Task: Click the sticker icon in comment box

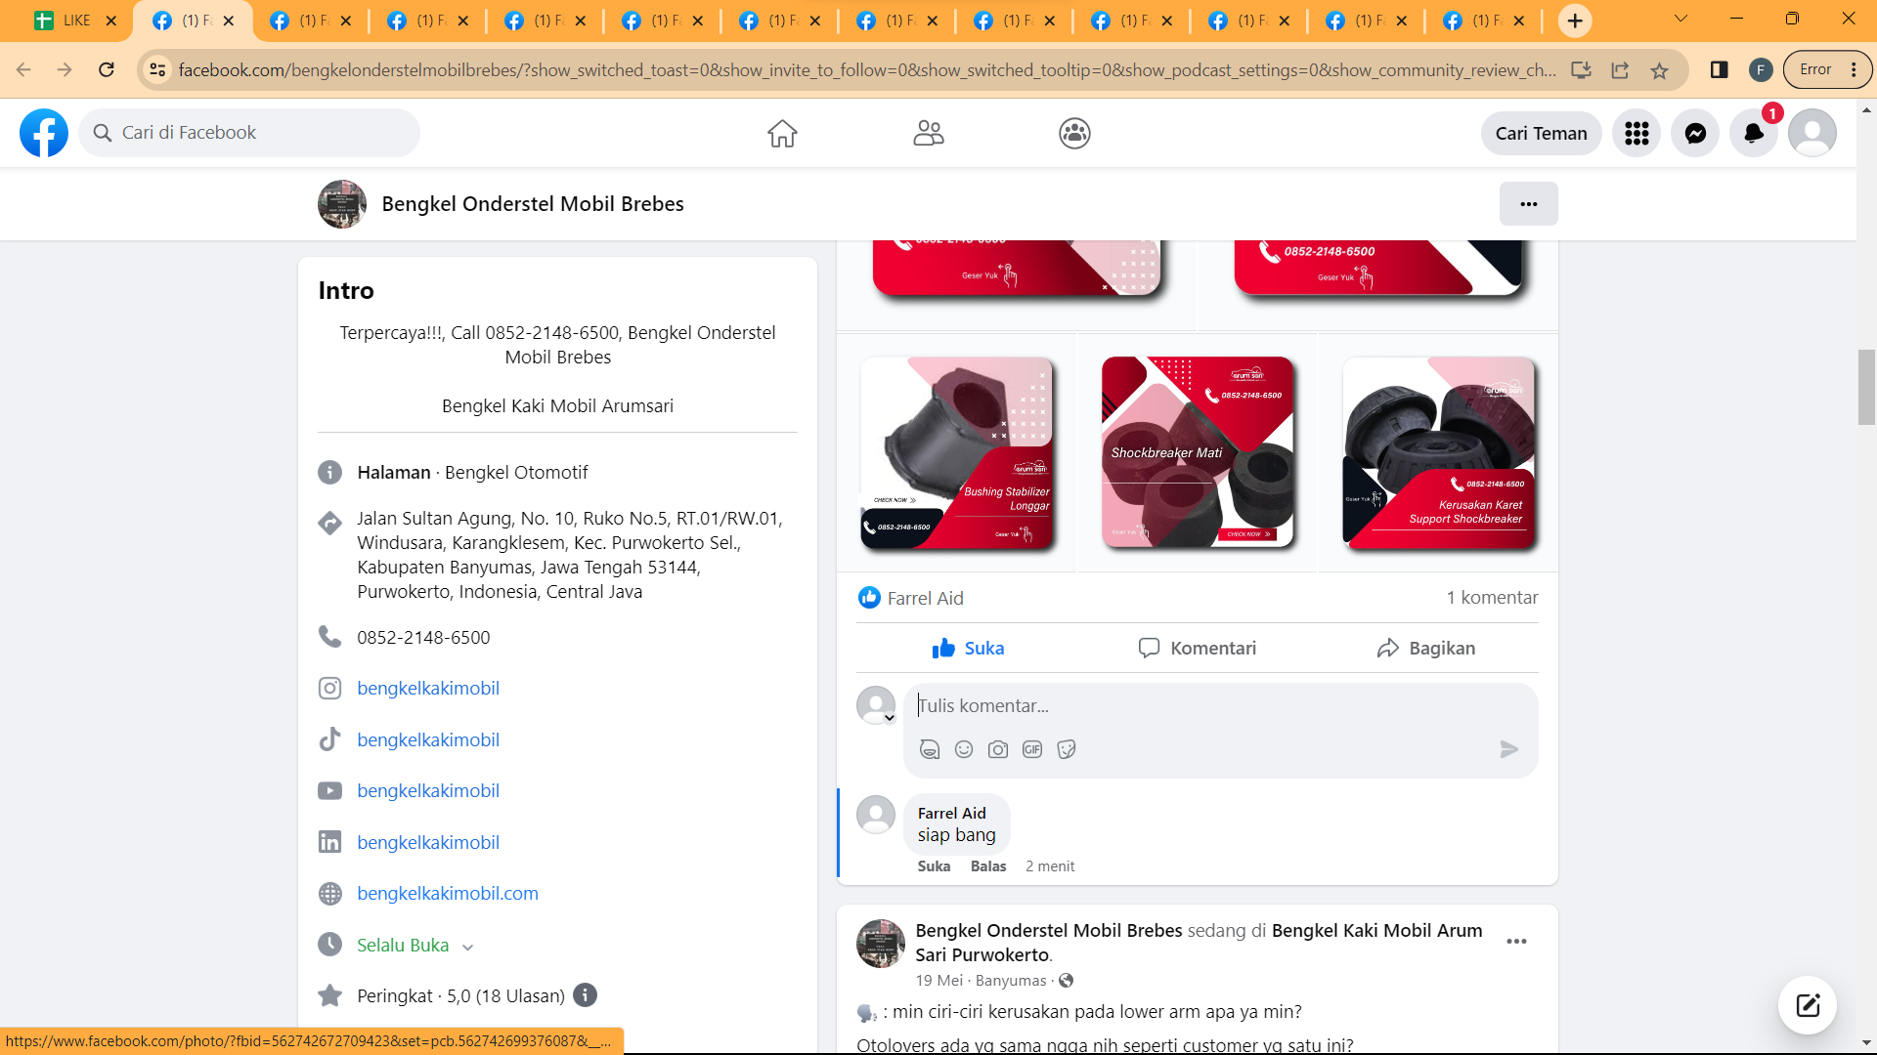Action: click(x=1067, y=749)
